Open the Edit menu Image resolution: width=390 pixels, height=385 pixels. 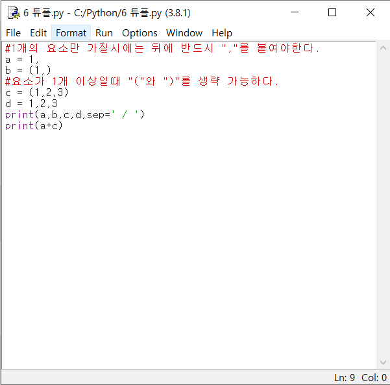point(38,33)
